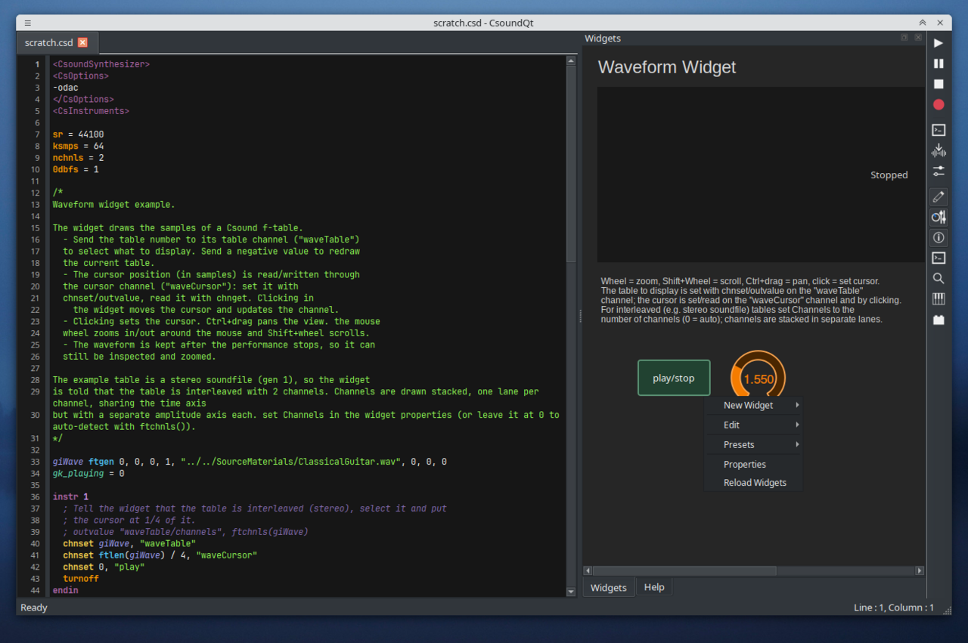Toggle the Widgets panel knob-and-fader icon
This screenshot has height=643, width=968.
939,217
